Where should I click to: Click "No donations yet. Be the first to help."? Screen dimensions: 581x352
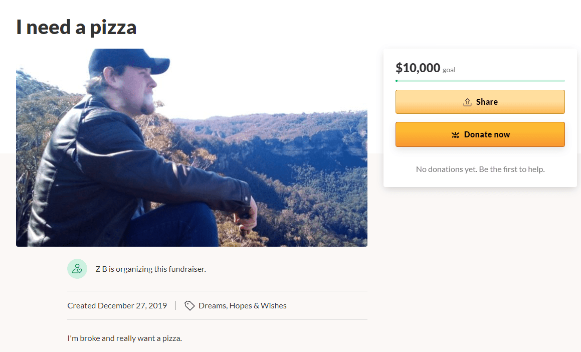click(480, 169)
